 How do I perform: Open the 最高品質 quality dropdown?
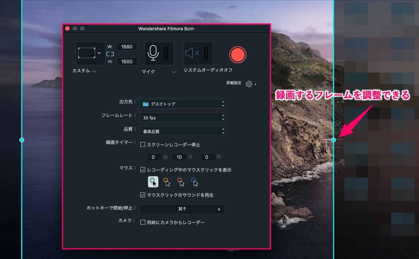click(182, 131)
